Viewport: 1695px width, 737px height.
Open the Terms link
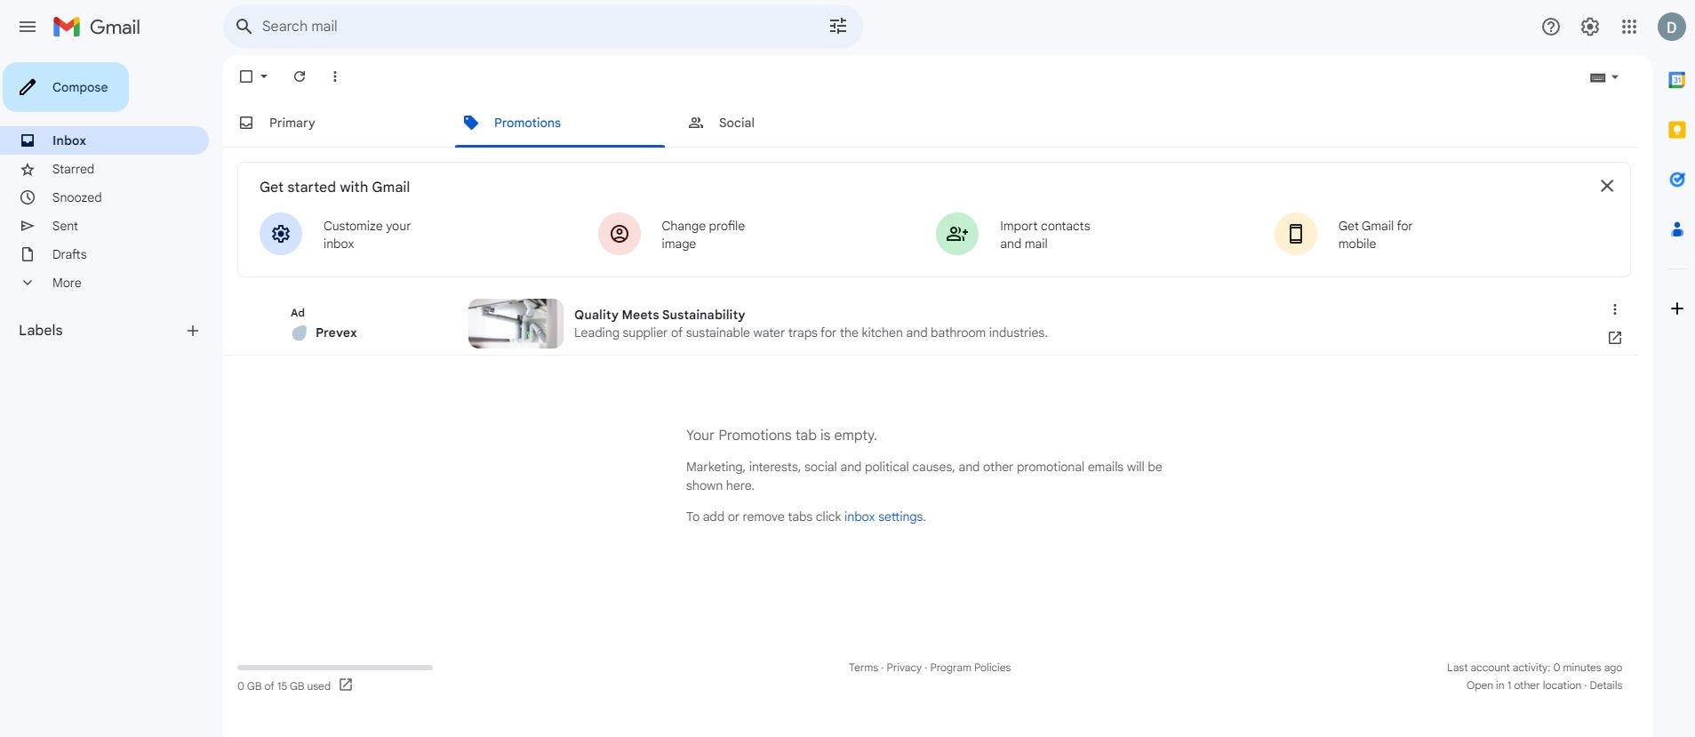coord(863,668)
